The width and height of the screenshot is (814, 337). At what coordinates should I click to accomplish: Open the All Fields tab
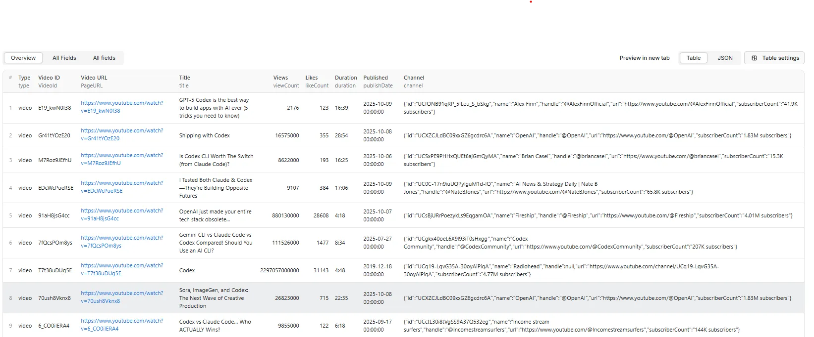[64, 58]
